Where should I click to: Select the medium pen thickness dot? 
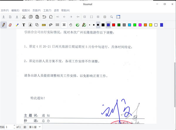pos(94,25)
